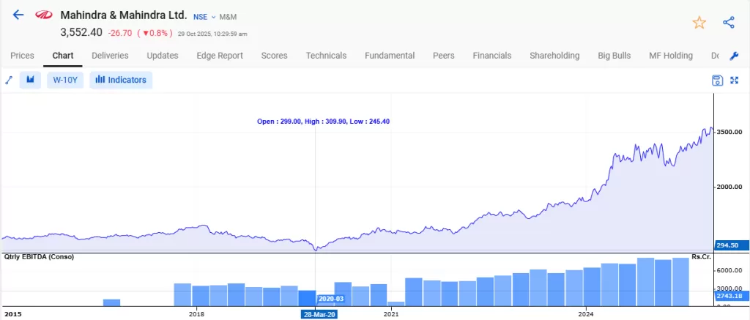Viewport: 750px width, 320px height.
Task: View the Shareholding tab
Action: pos(554,56)
